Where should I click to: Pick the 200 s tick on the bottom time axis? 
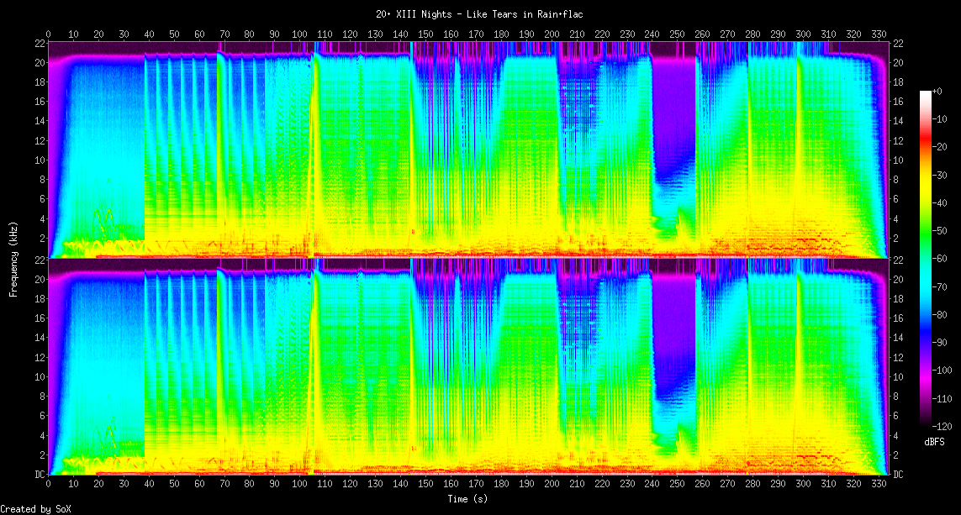tap(552, 485)
